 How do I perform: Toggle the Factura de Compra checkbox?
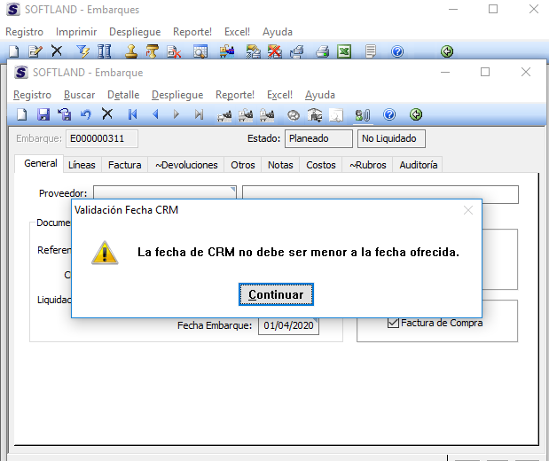click(393, 323)
